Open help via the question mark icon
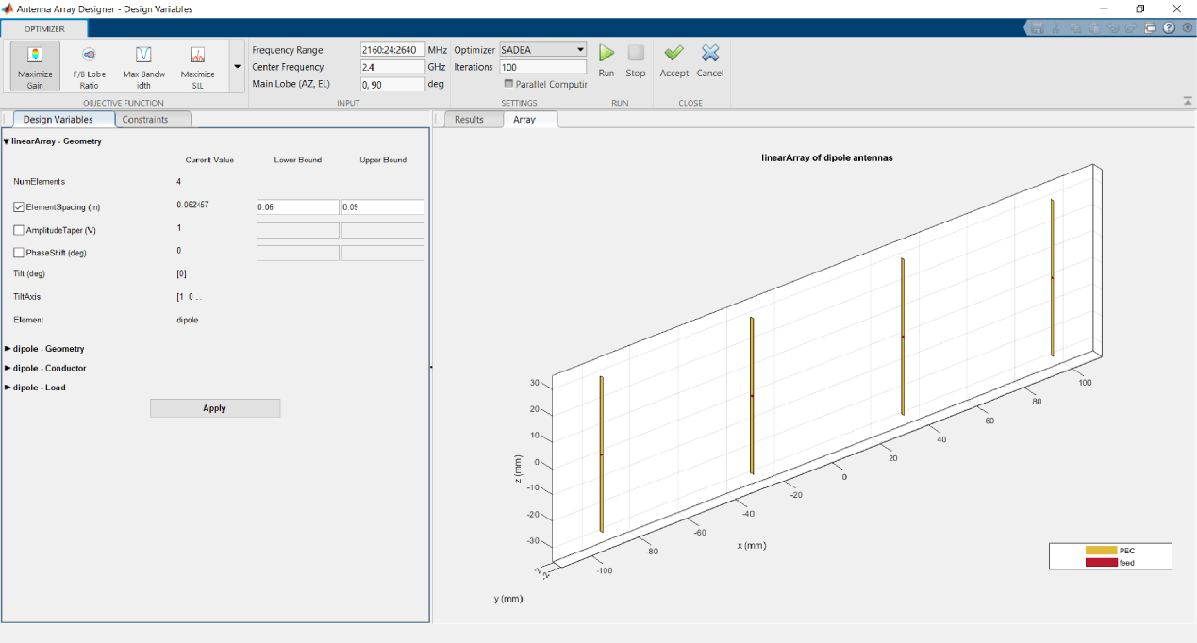This screenshot has height=643, width=1197. pyautogui.click(x=1167, y=28)
